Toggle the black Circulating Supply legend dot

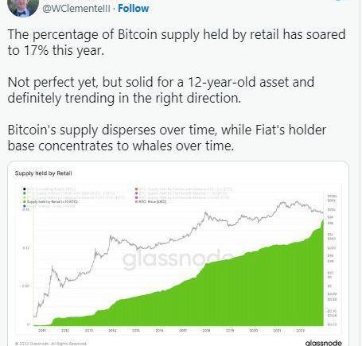(25, 189)
